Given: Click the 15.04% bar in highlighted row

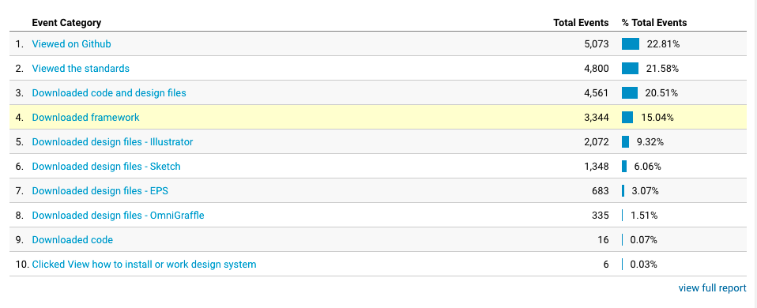Looking at the screenshot, I should [627, 118].
